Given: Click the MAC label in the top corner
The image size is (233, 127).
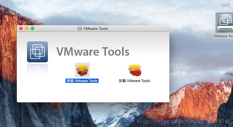Looking at the screenshot, I should point(225,4).
